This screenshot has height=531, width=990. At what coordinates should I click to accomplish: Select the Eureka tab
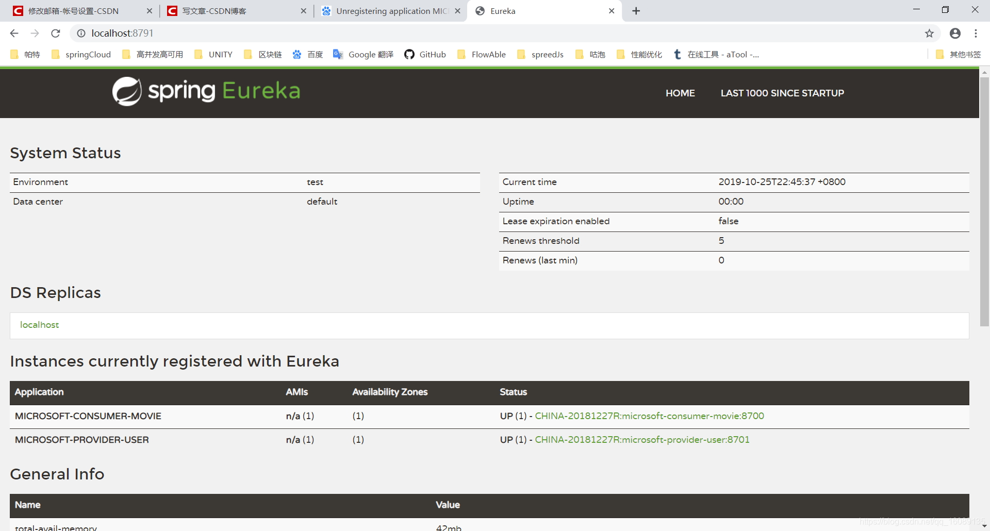click(544, 11)
